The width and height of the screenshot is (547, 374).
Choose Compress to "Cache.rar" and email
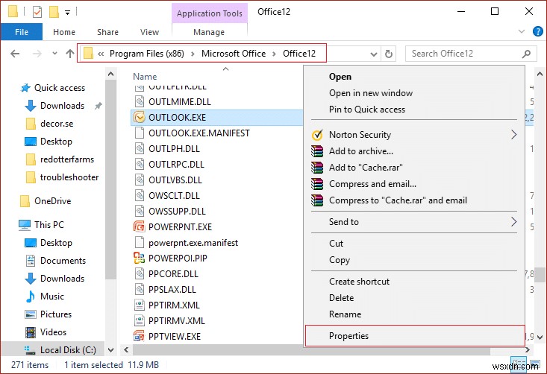click(413, 200)
